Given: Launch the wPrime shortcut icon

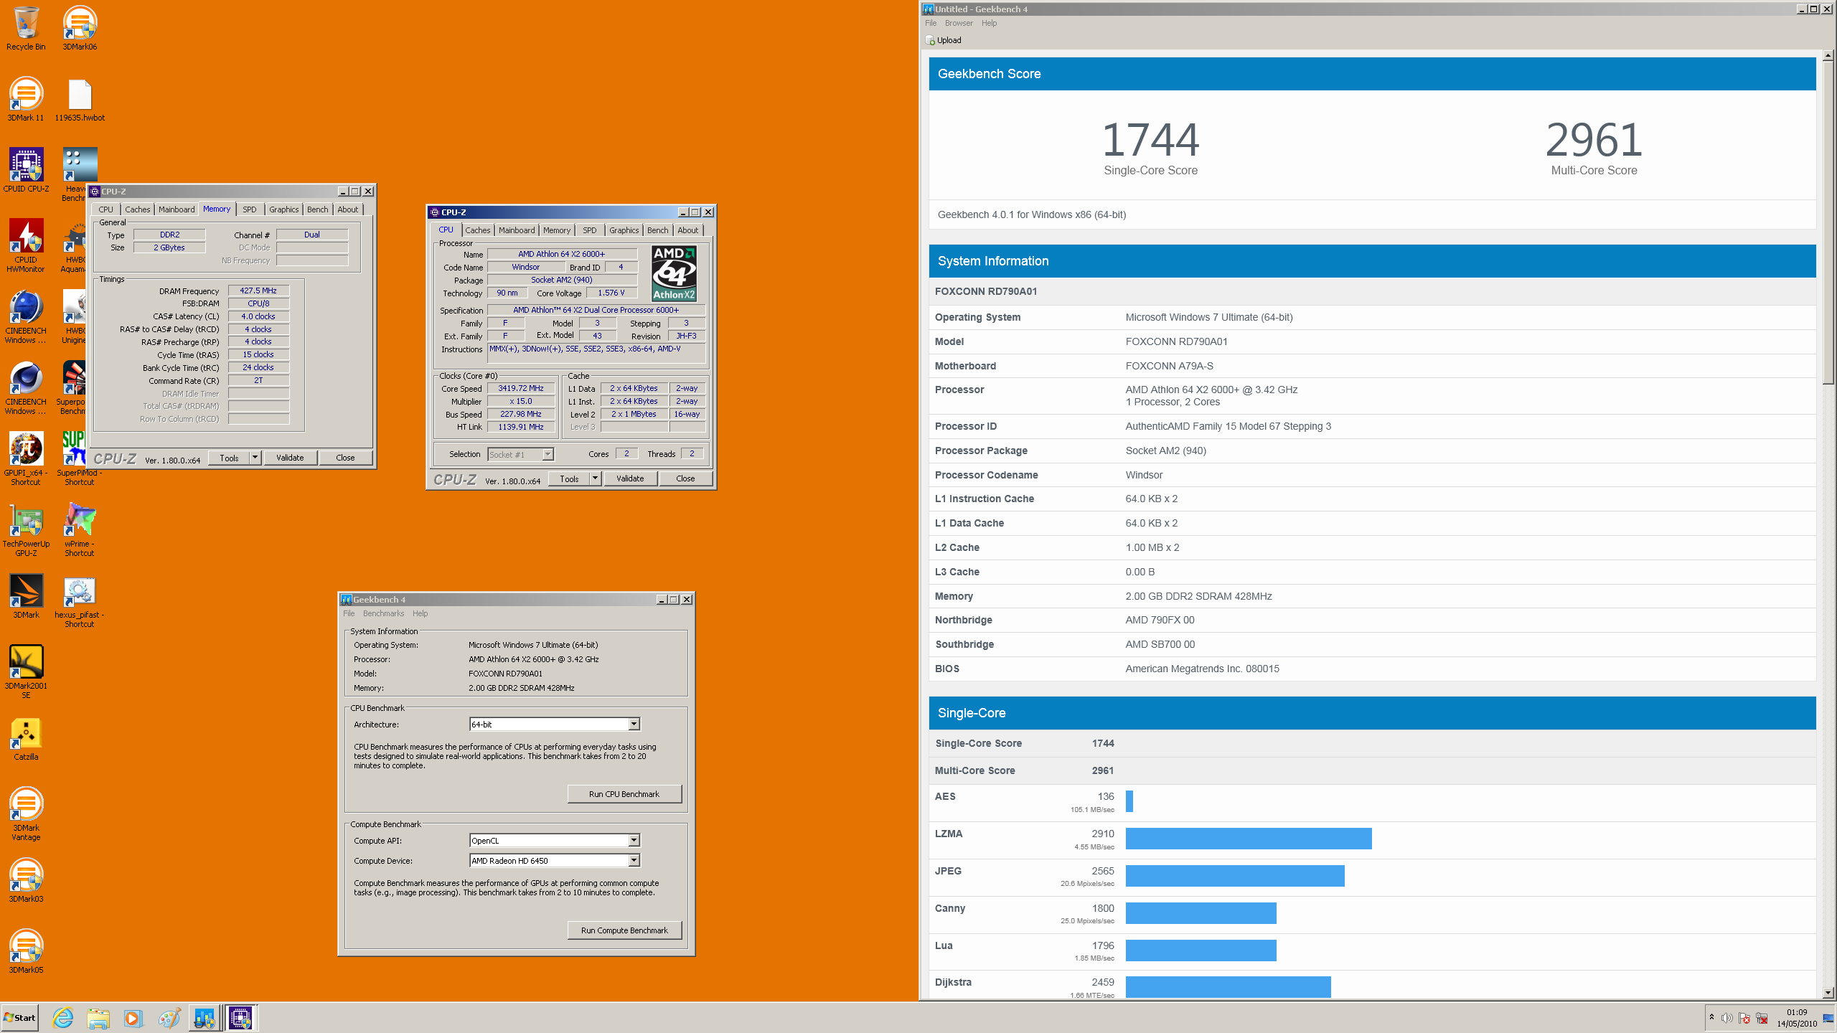Looking at the screenshot, I should 80,529.
